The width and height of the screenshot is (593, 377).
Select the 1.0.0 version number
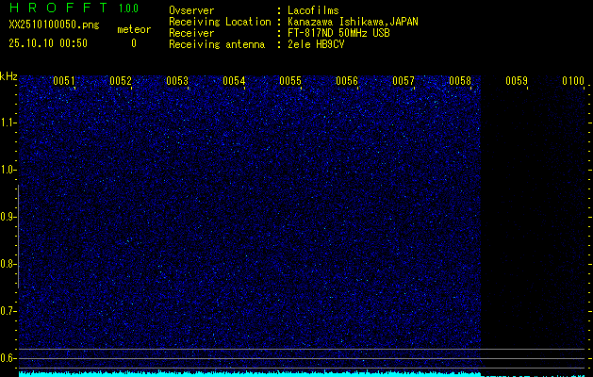128,9
